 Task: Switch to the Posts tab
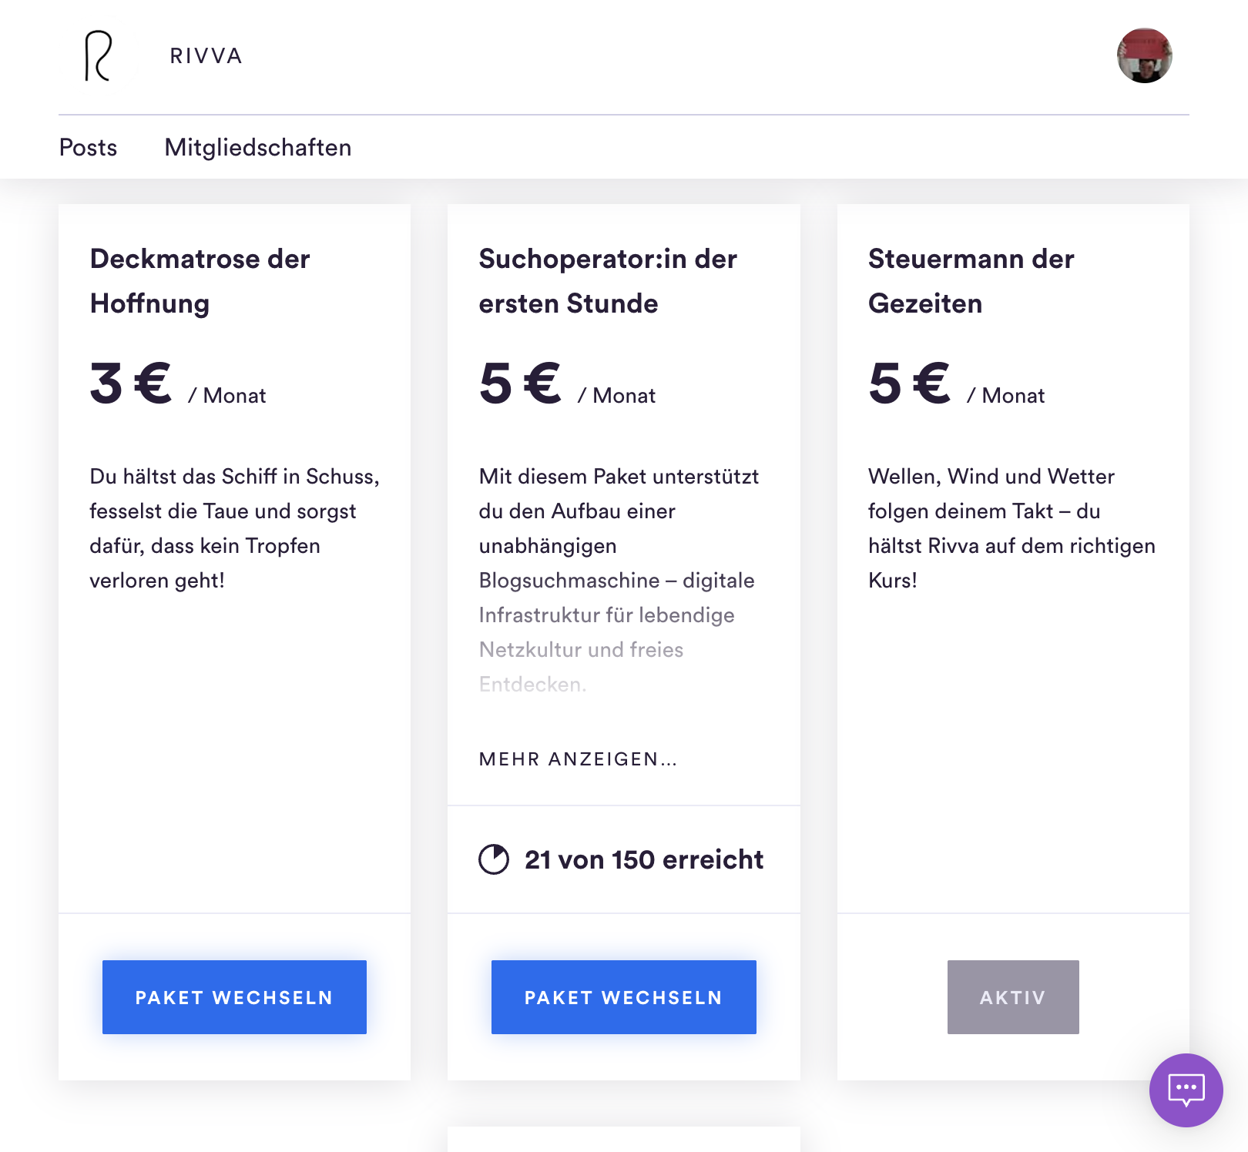click(x=88, y=147)
